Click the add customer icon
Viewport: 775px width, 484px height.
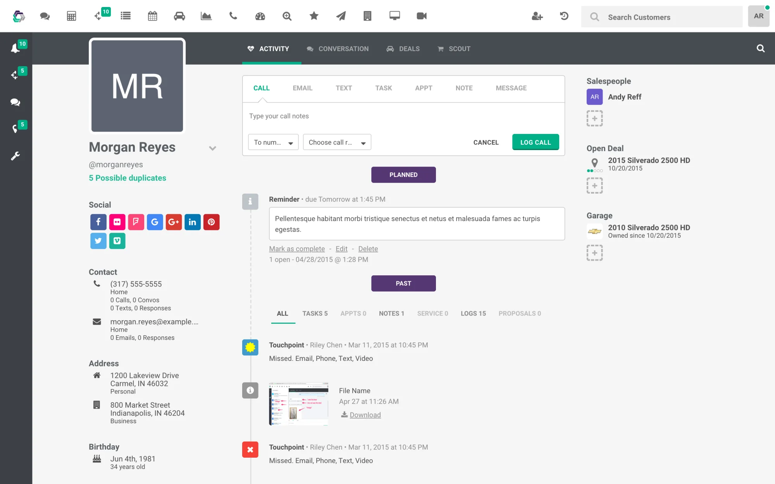pyautogui.click(x=537, y=16)
